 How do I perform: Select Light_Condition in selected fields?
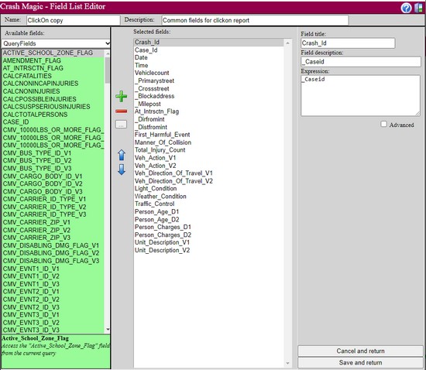coord(208,188)
